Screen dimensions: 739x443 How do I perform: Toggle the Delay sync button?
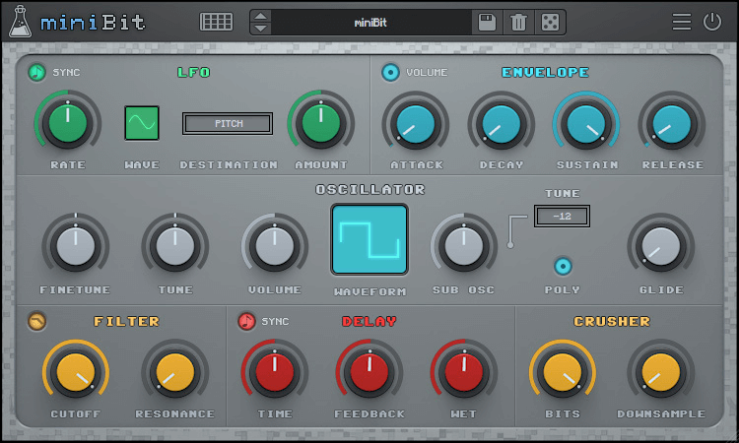(246, 321)
